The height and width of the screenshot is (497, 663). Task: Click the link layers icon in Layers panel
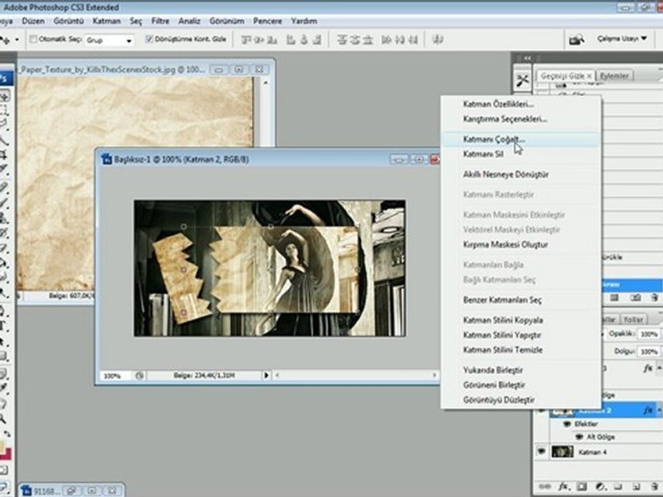(545, 487)
